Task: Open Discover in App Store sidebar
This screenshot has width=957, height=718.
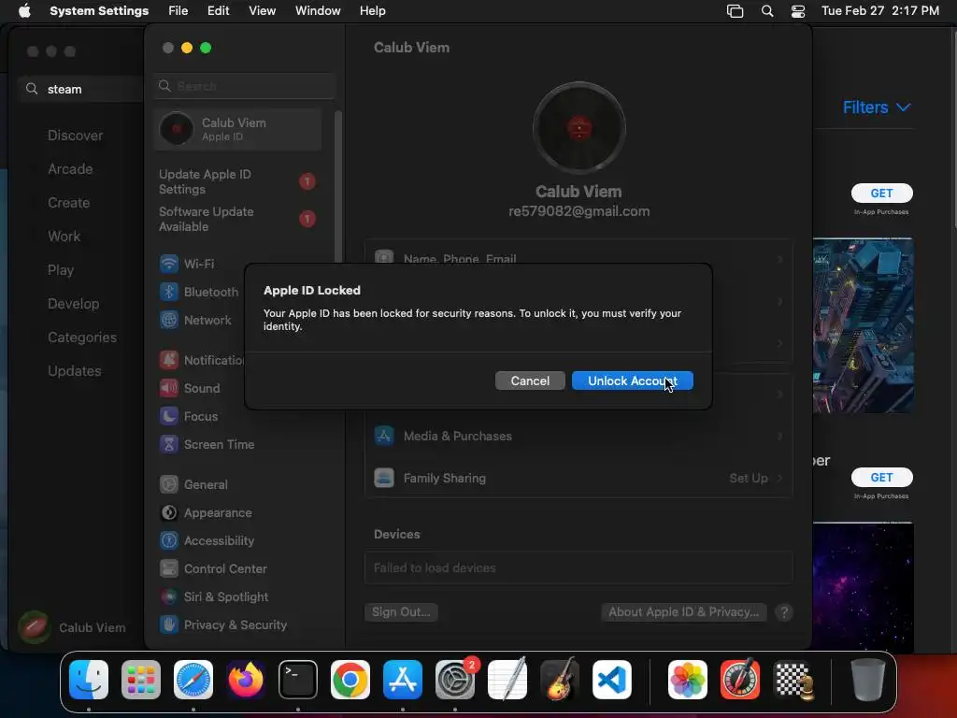Action: (75, 136)
